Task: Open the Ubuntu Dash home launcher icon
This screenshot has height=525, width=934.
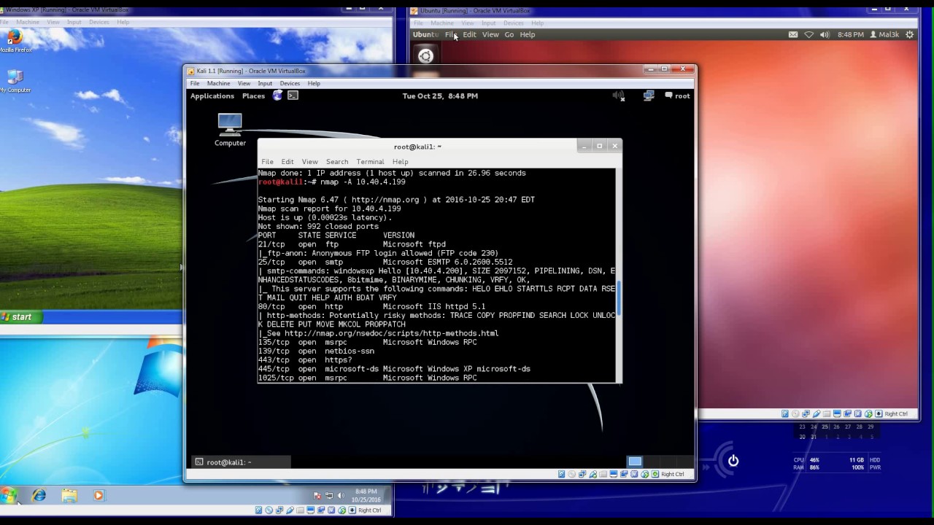Action: 425,56
